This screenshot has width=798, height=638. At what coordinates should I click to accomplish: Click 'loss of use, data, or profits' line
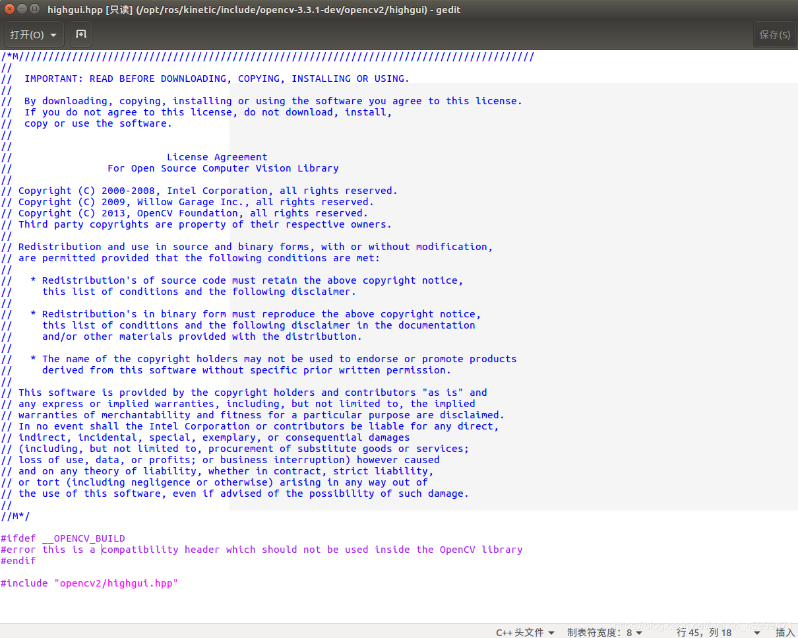click(x=220, y=460)
